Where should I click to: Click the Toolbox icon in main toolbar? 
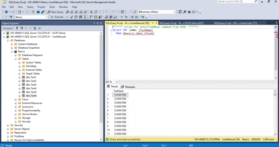(189, 12)
